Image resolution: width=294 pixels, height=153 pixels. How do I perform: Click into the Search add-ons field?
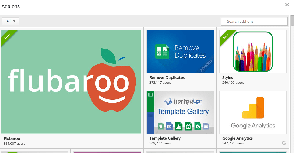pos(254,21)
